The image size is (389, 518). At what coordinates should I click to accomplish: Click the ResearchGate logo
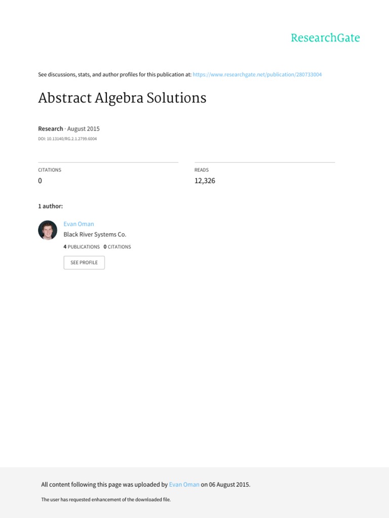(x=325, y=38)
